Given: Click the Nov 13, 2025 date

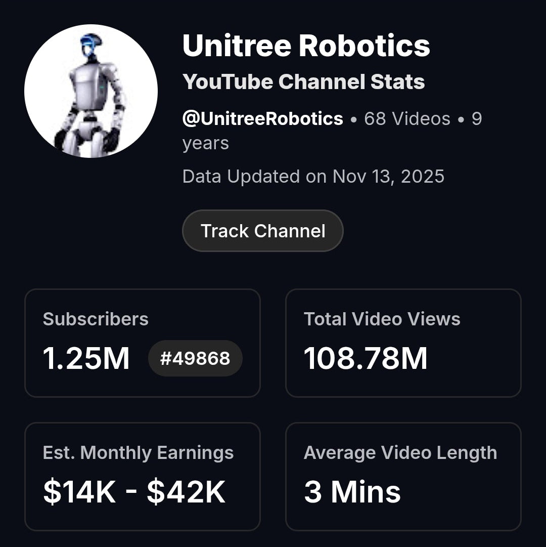Looking at the screenshot, I should (x=388, y=177).
